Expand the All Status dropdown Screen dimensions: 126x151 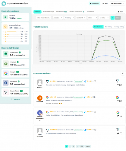(x=104, y=18)
